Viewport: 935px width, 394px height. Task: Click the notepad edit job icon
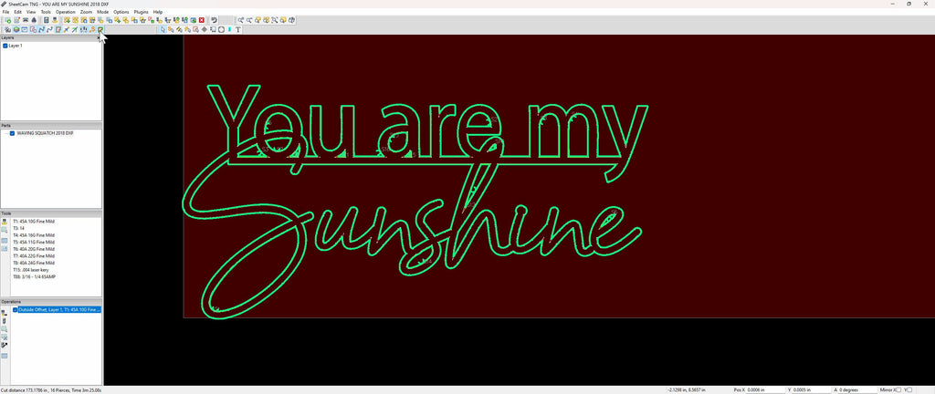click(16, 20)
